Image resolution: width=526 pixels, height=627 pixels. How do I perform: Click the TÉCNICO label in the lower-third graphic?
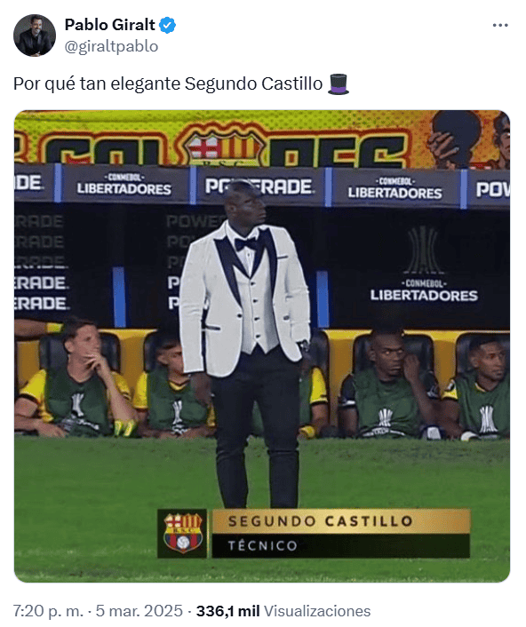pyautogui.click(x=262, y=545)
